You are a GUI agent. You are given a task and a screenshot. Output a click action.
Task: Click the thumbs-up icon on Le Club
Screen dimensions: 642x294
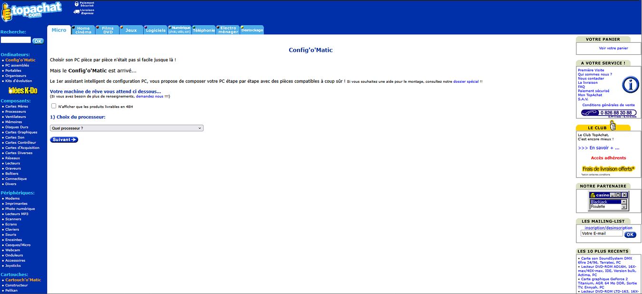613,126
